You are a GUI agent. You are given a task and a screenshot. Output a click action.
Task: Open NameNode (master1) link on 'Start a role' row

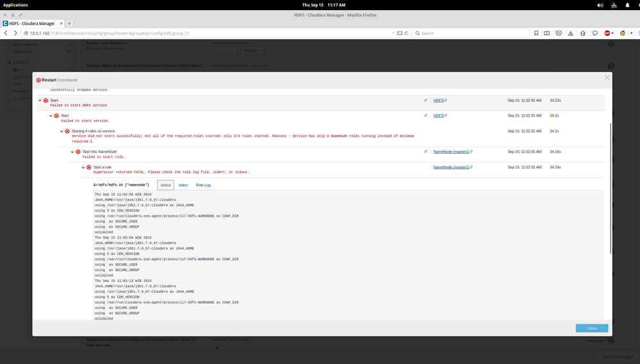(x=452, y=167)
